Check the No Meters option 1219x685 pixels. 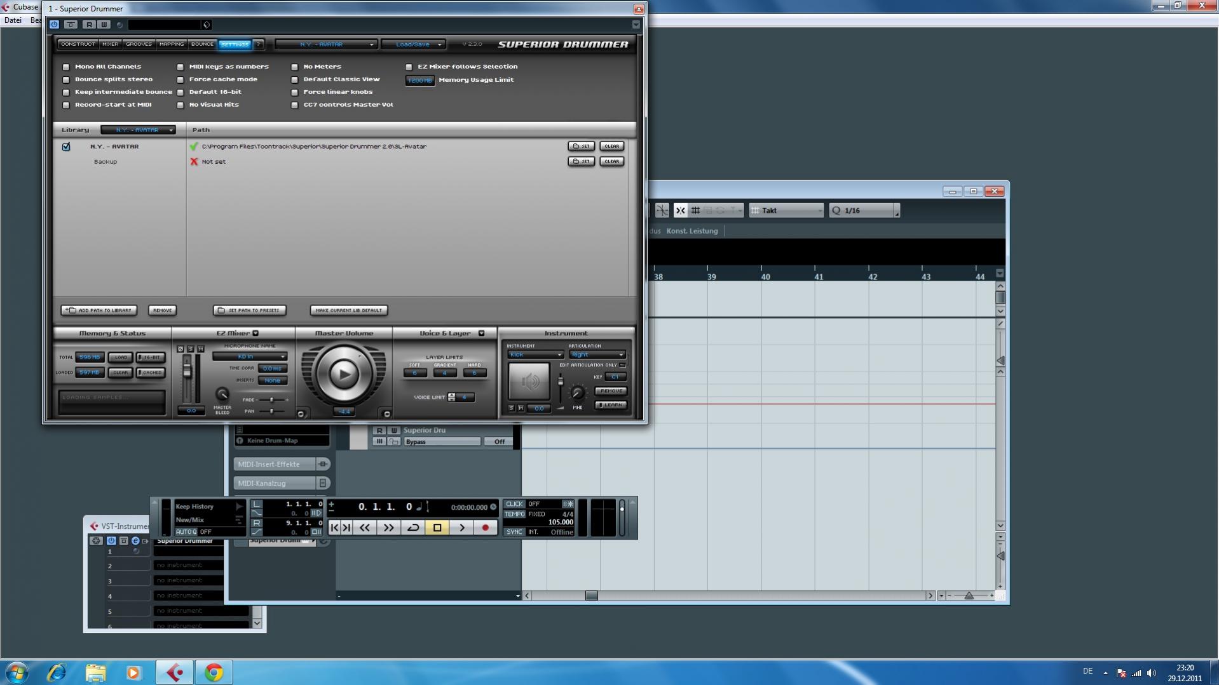(295, 67)
